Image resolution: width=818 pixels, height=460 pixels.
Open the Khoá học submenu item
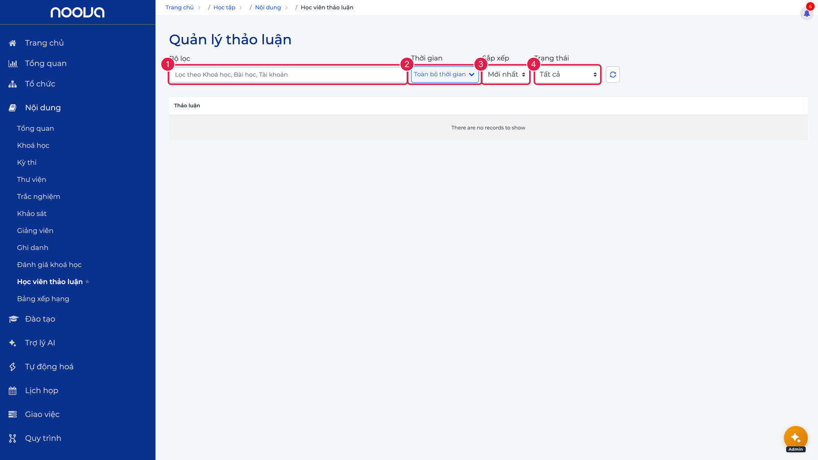coord(33,146)
